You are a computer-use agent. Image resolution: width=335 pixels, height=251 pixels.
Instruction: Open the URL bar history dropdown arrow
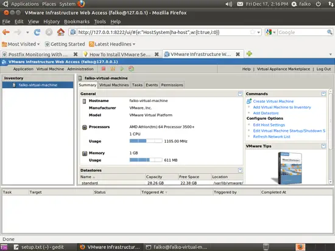[258, 32]
